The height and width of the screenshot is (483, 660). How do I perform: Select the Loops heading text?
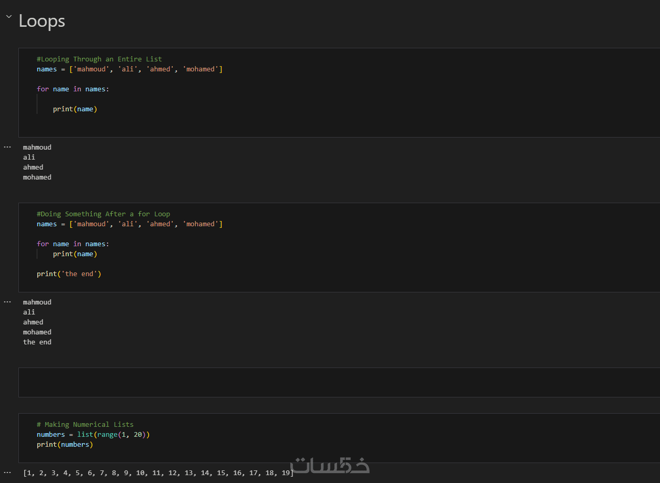(42, 21)
